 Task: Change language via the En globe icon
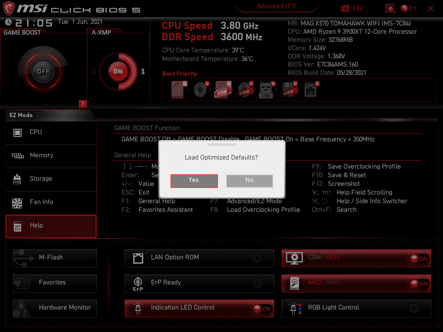tap(408, 9)
